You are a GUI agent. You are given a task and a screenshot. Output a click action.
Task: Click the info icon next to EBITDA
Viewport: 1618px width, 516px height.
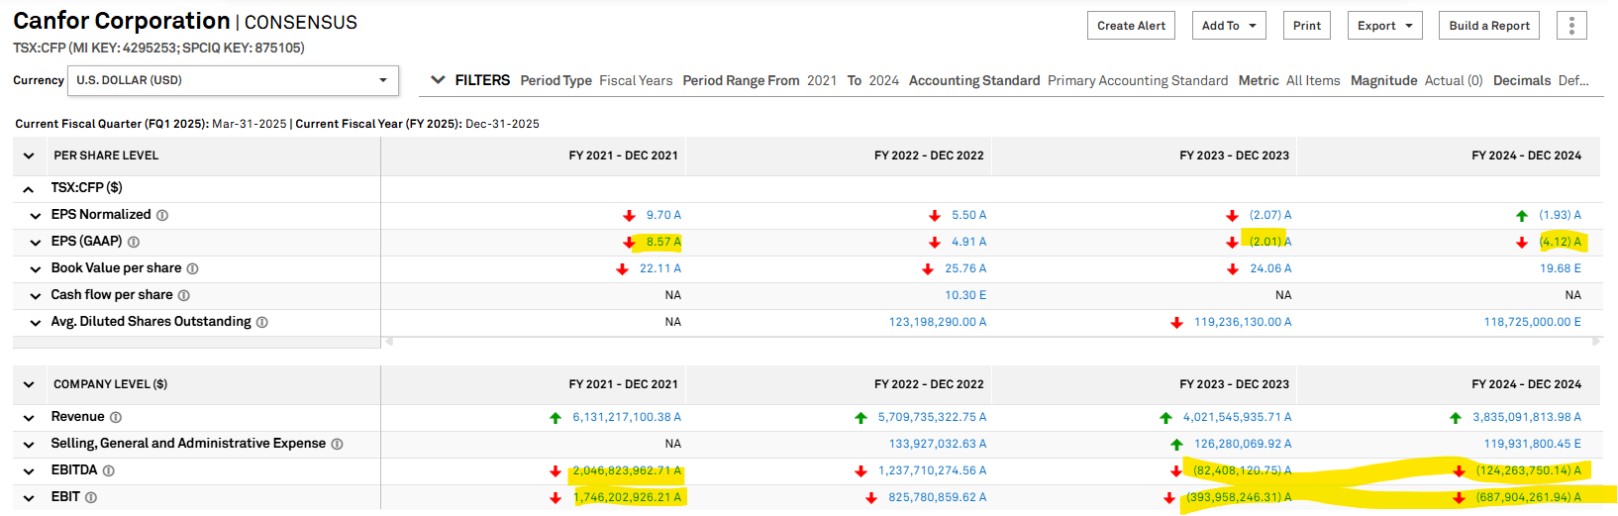(109, 470)
